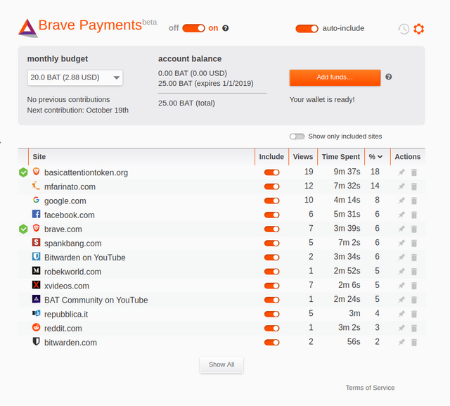The image size is (450, 406).
Task: Sort by Time Spent column header
Action: click(x=340, y=157)
